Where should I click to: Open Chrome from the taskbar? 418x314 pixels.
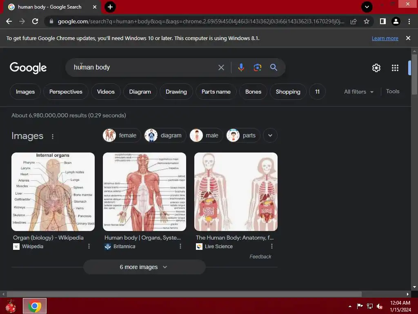click(35, 306)
